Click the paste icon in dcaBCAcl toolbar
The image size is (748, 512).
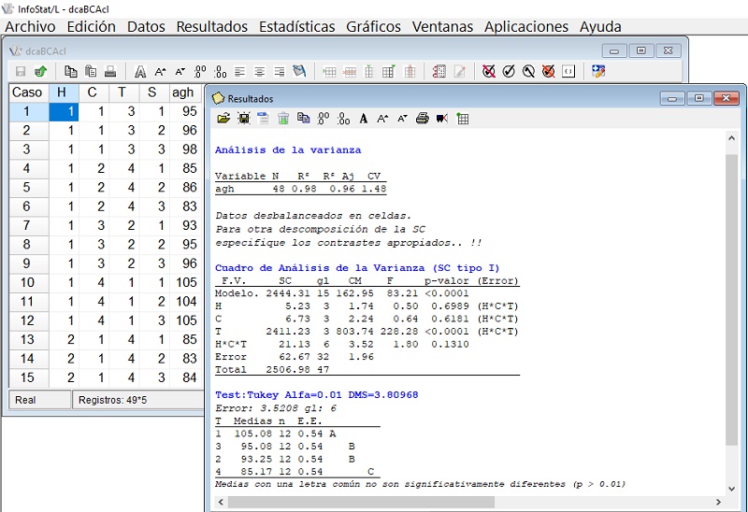pos(91,71)
